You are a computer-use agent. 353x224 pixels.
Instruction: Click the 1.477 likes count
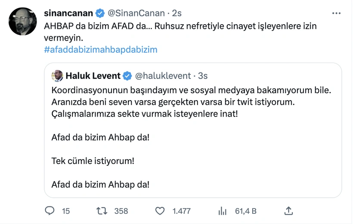click(181, 211)
